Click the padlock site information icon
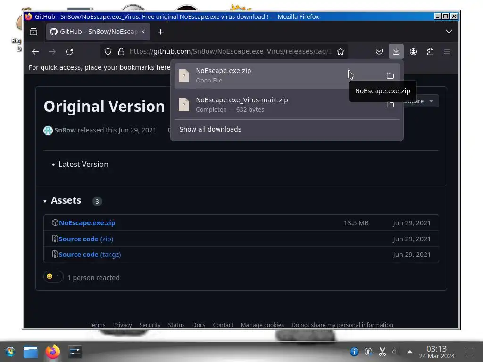483x362 pixels. pos(121,52)
